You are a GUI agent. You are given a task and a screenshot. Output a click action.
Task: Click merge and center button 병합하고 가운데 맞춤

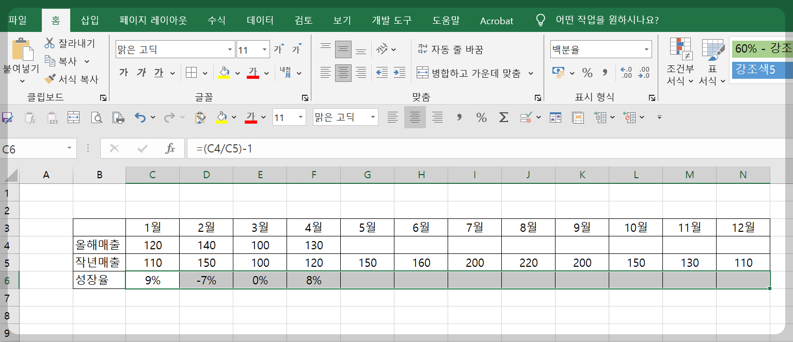[468, 73]
